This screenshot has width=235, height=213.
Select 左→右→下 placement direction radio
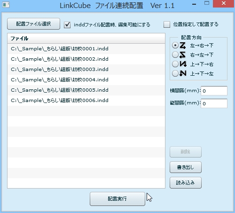coord(175,46)
